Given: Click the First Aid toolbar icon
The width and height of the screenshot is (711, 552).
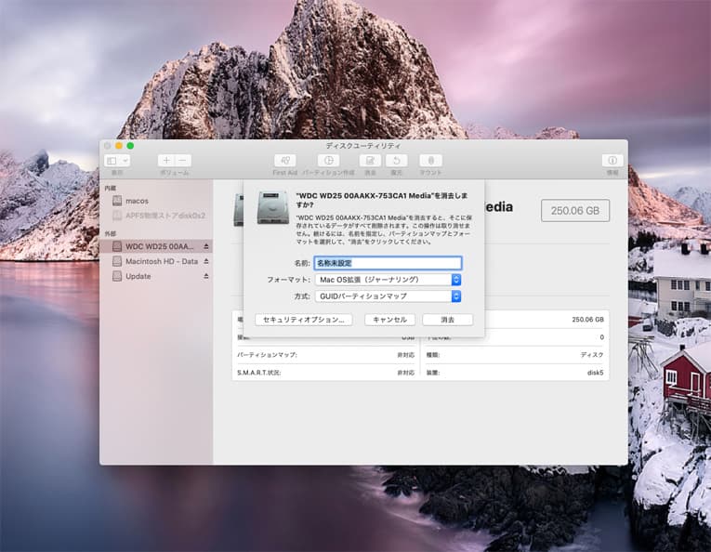Looking at the screenshot, I should (x=284, y=161).
